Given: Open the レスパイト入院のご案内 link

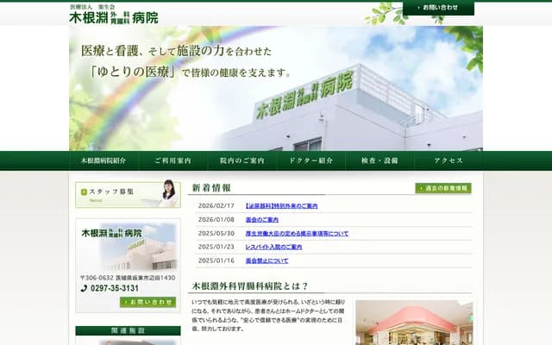Looking at the screenshot, I should pyautogui.click(x=273, y=248).
